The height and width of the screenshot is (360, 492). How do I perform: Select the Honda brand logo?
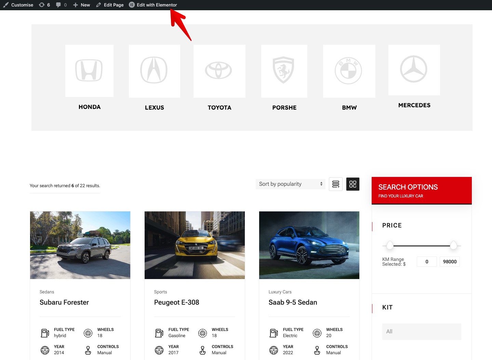[89, 71]
